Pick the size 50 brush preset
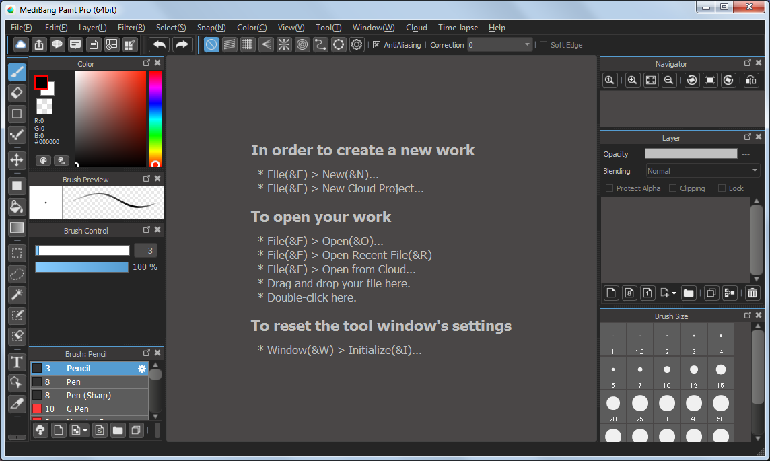770x461 pixels. pyautogui.click(x=720, y=402)
